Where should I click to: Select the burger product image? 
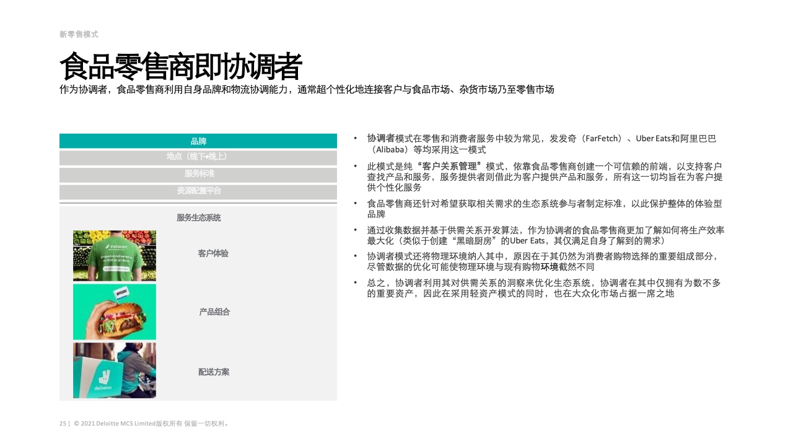[x=115, y=312]
